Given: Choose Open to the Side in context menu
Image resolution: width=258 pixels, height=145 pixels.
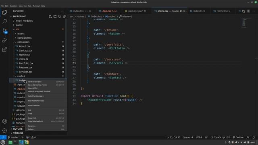Looking at the screenshot, I should point(46,82).
